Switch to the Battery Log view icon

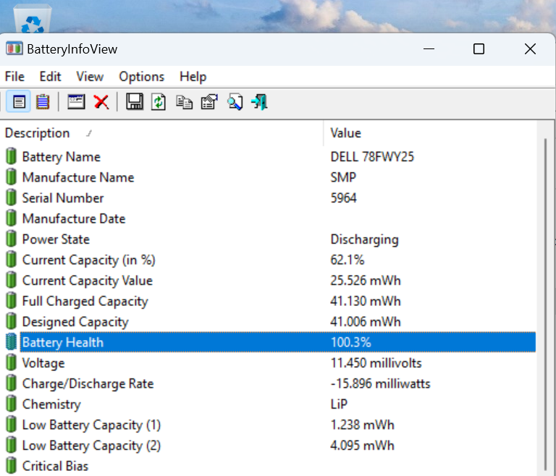tap(43, 102)
